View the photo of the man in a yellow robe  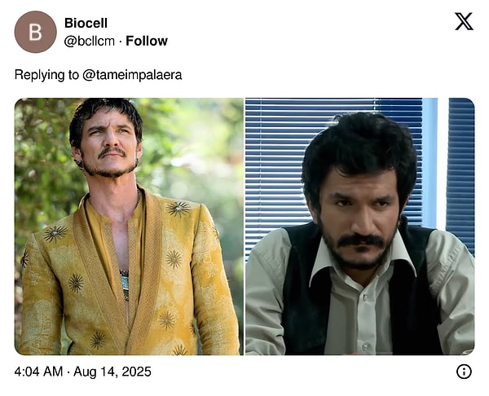coord(129,227)
